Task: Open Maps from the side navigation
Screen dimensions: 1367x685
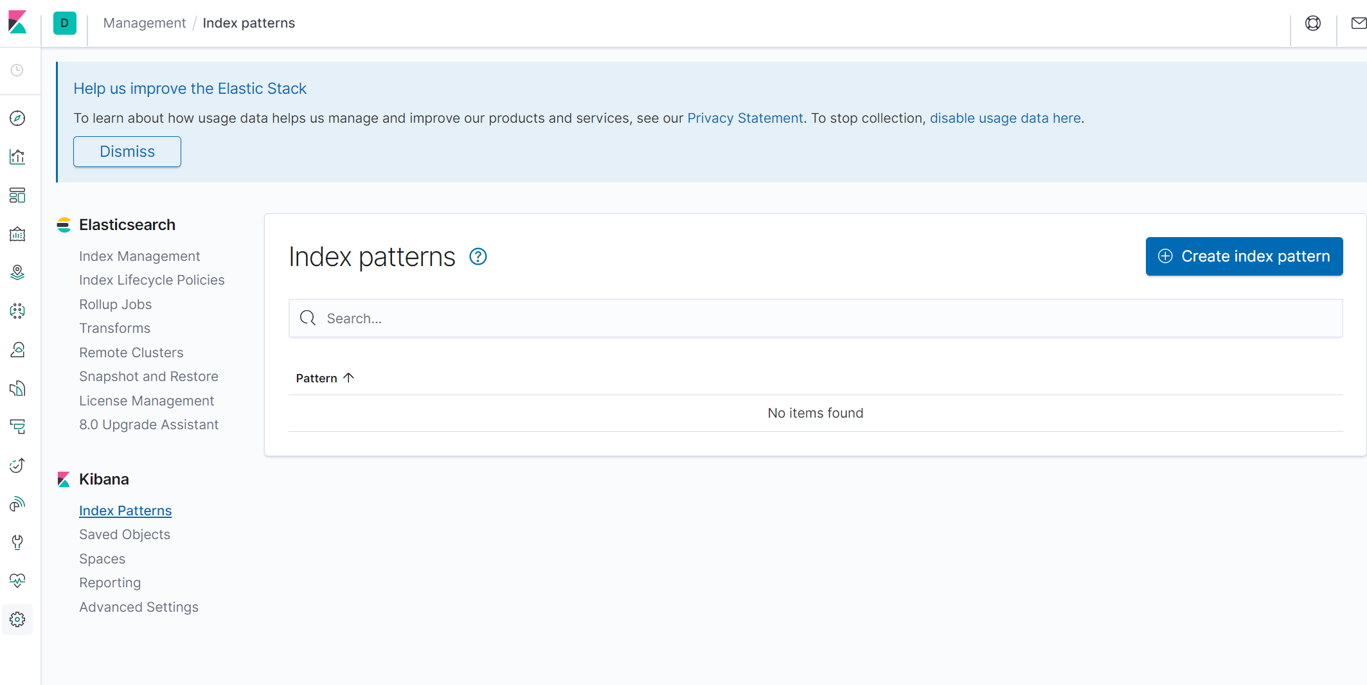Action: point(17,272)
